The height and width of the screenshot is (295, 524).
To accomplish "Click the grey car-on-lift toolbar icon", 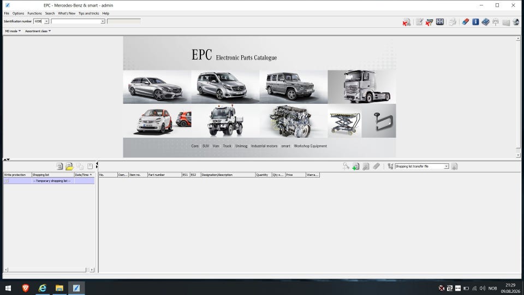I will coord(496,22).
